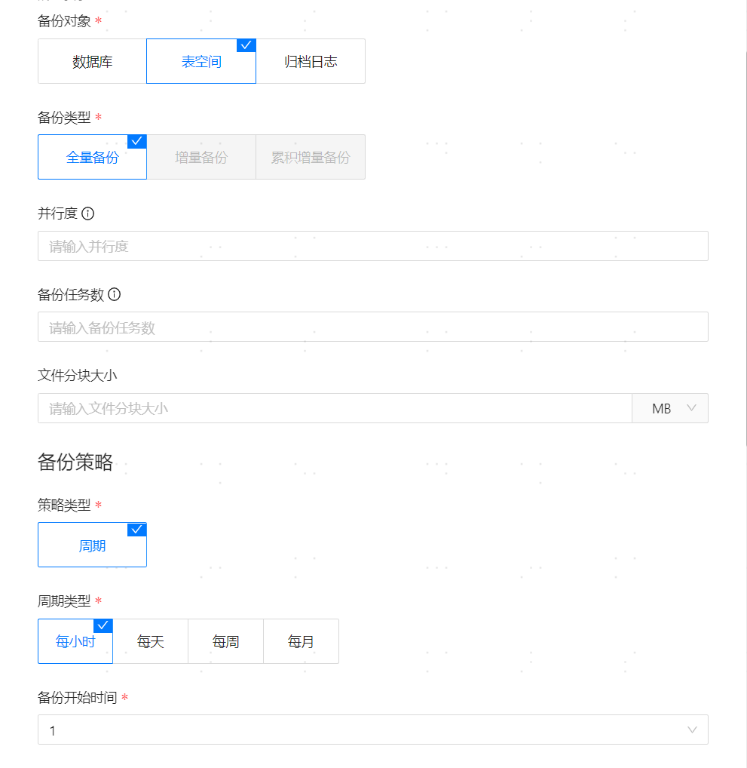Click the info icon beside 并行度
747x768 pixels.
pos(87,214)
